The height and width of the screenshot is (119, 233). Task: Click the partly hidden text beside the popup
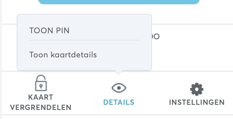pyautogui.click(x=156, y=37)
